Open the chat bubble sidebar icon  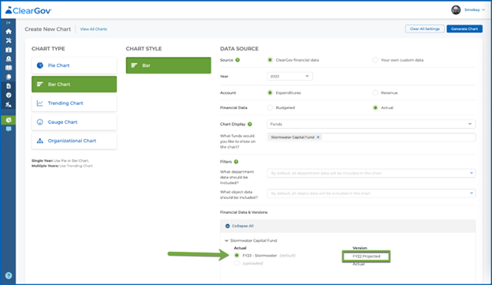click(x=9, y=129)
